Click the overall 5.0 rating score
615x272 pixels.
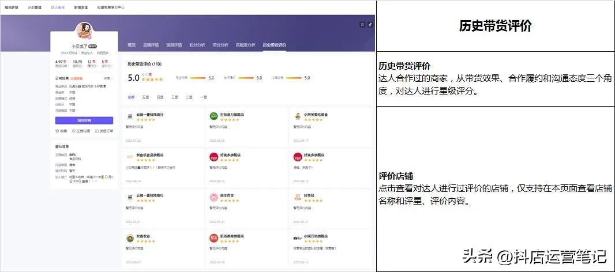133,78
